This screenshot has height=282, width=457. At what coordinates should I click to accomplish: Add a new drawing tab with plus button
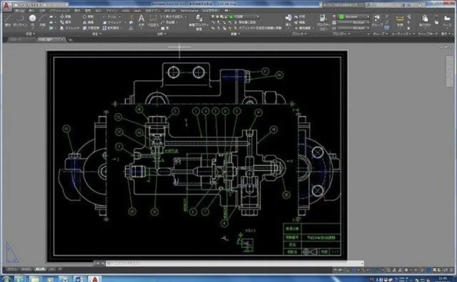(70, 40)
